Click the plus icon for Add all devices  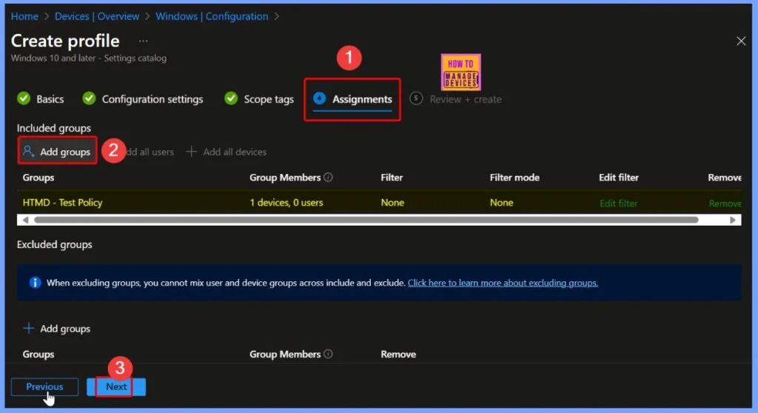pos(191,152)
